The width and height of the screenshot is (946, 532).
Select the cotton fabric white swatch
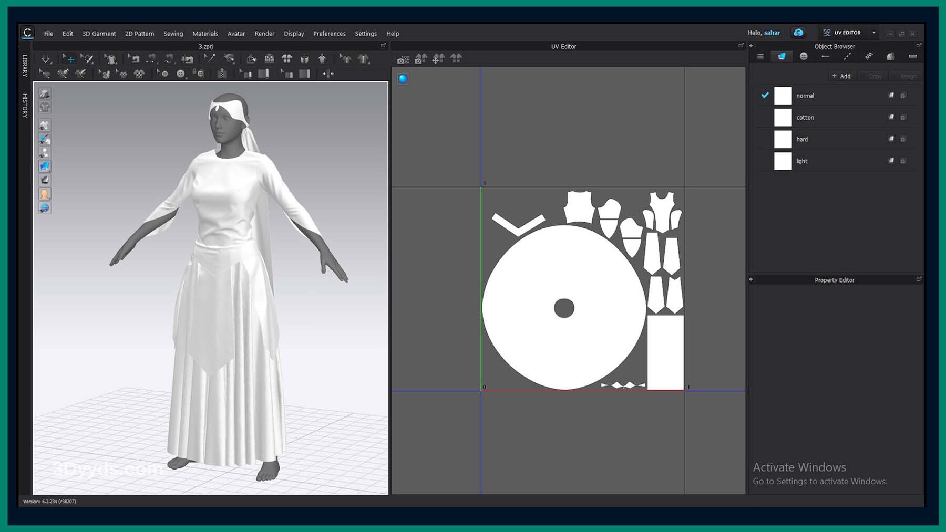tap(783, 118)
